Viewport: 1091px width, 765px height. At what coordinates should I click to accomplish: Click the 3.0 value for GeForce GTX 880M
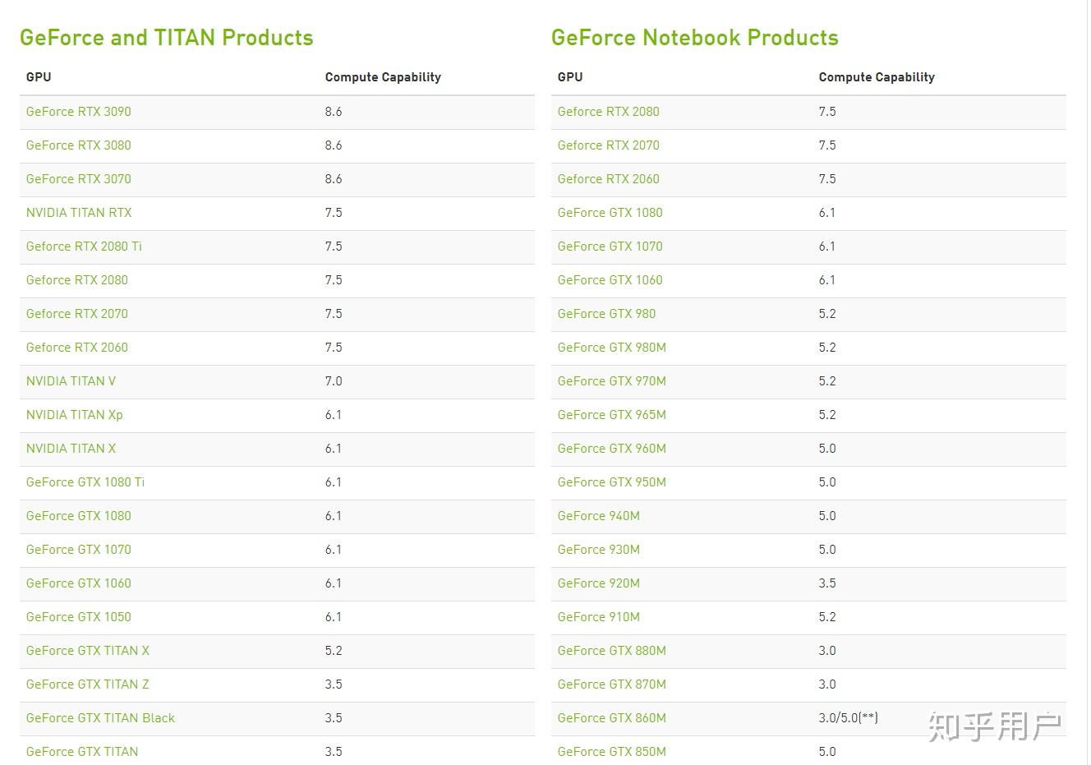[x=827, y=651]
